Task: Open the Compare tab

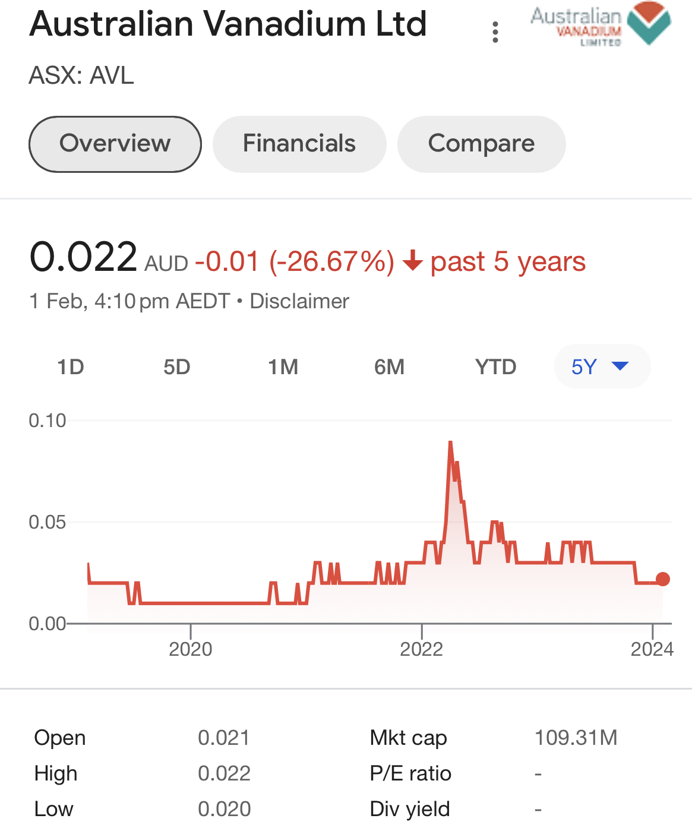Action: (x=481, y=144)
